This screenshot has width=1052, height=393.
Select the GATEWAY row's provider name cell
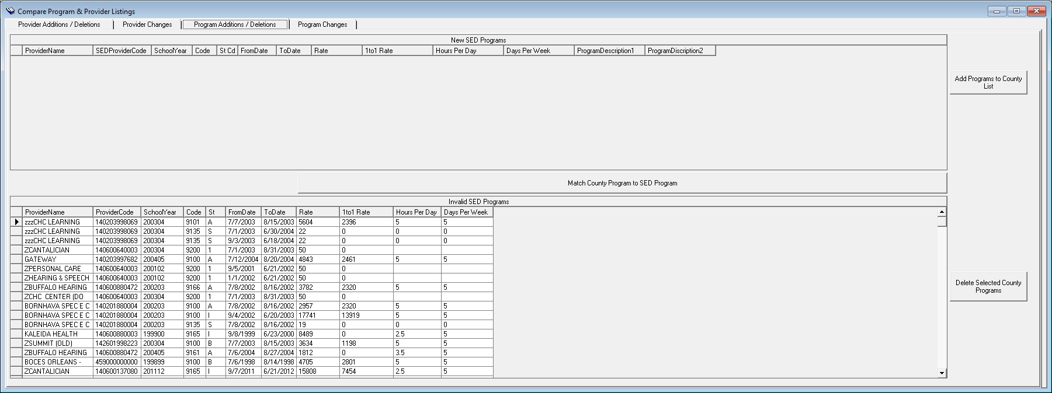coord(57,259)
